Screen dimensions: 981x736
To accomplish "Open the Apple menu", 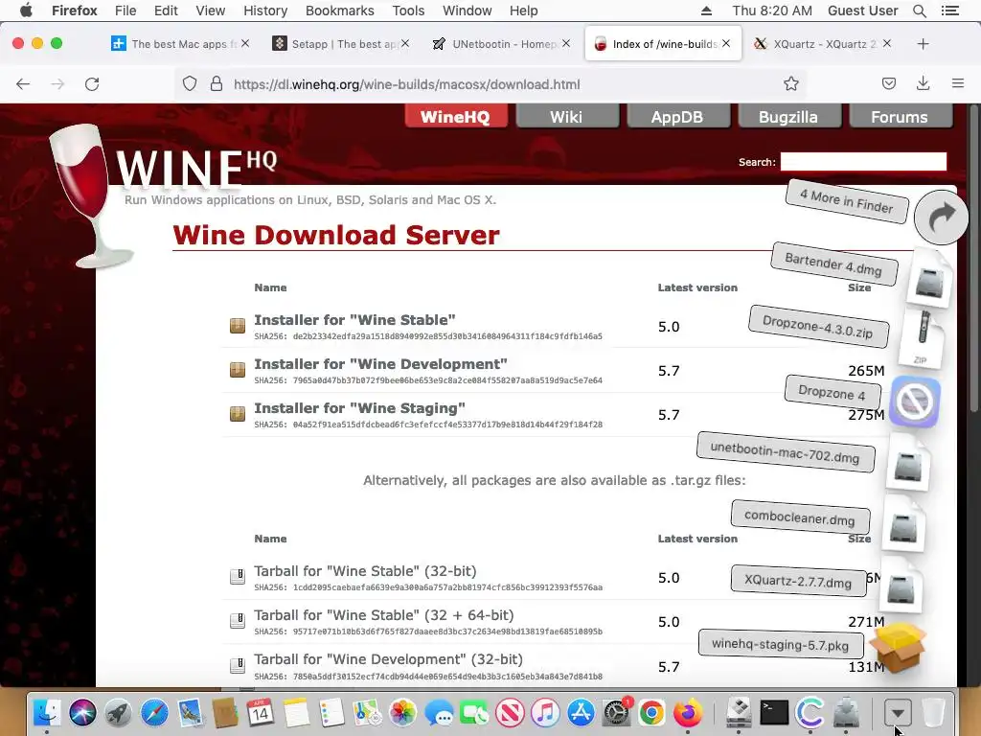I will (x=26, y=11).
